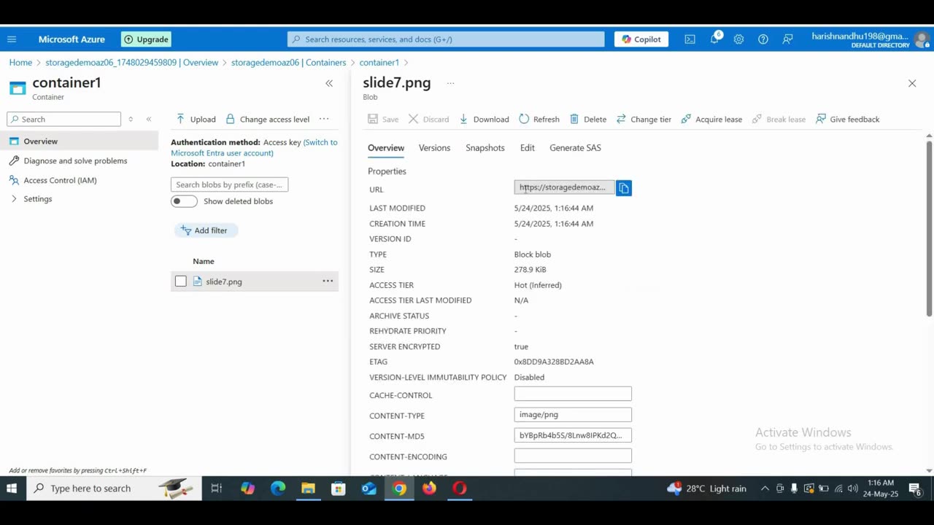Toggle Show deleted blobs switch
The height and width of the screenshot is (525, 934).
pos(184,201)
